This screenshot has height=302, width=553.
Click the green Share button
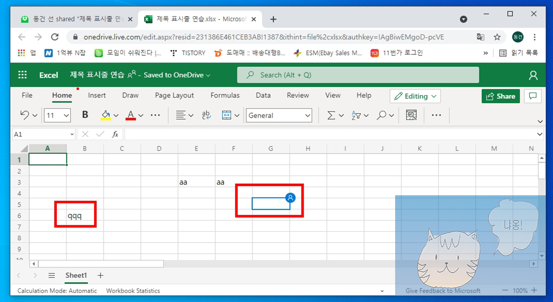click(x=500, y=96)
